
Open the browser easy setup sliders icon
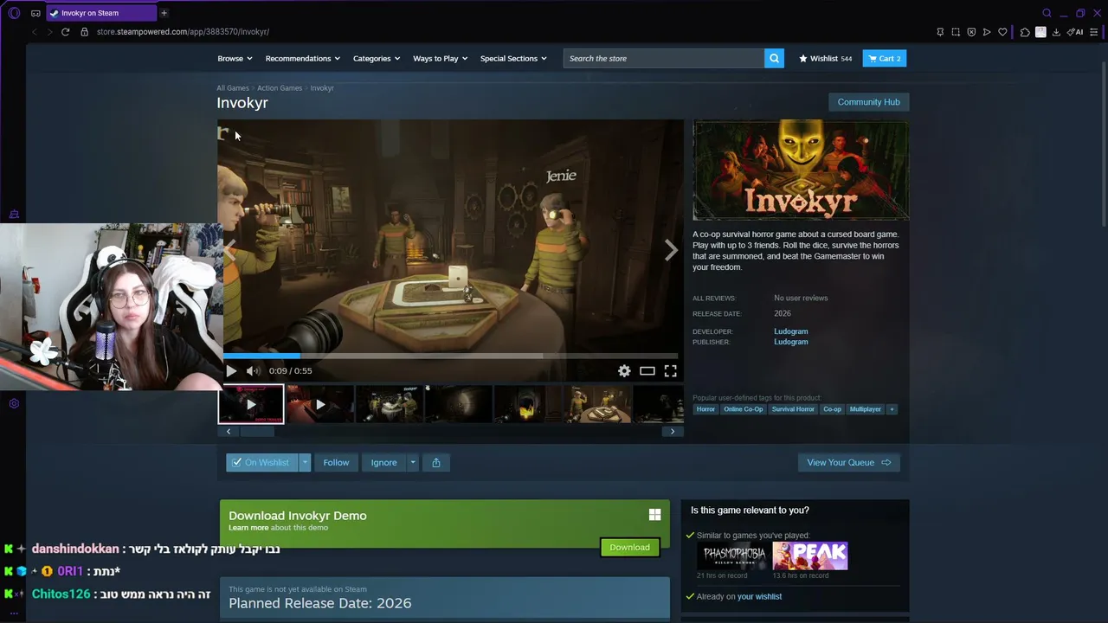(x=1095, y=32)
